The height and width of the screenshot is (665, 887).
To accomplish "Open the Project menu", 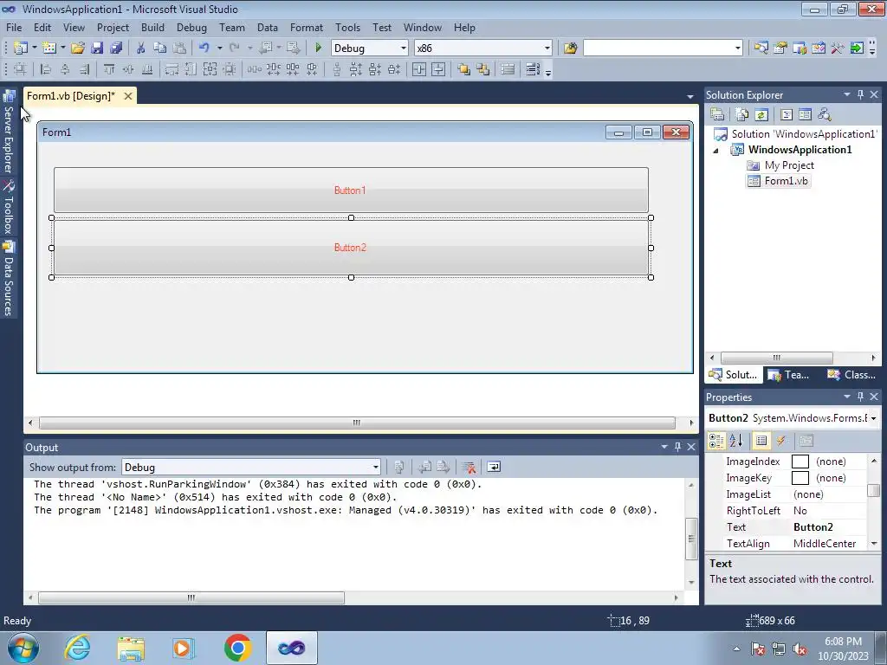I will [x=113, y=28].
